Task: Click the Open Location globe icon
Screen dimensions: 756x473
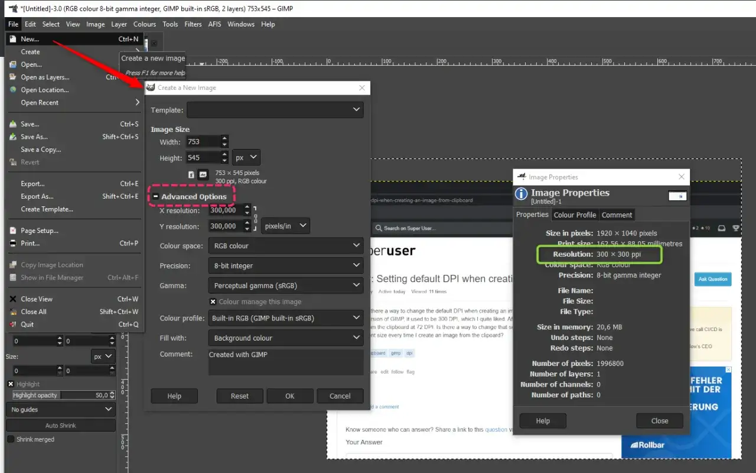Action: (13, 90)
